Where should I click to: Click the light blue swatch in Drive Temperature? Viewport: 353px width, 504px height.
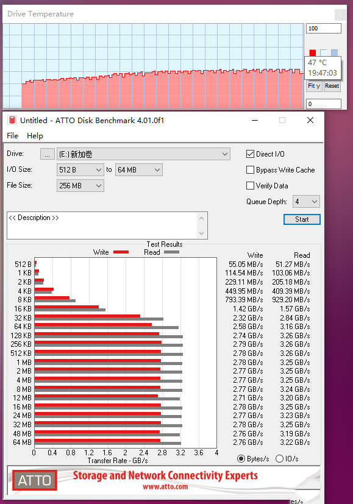[334, 52]
